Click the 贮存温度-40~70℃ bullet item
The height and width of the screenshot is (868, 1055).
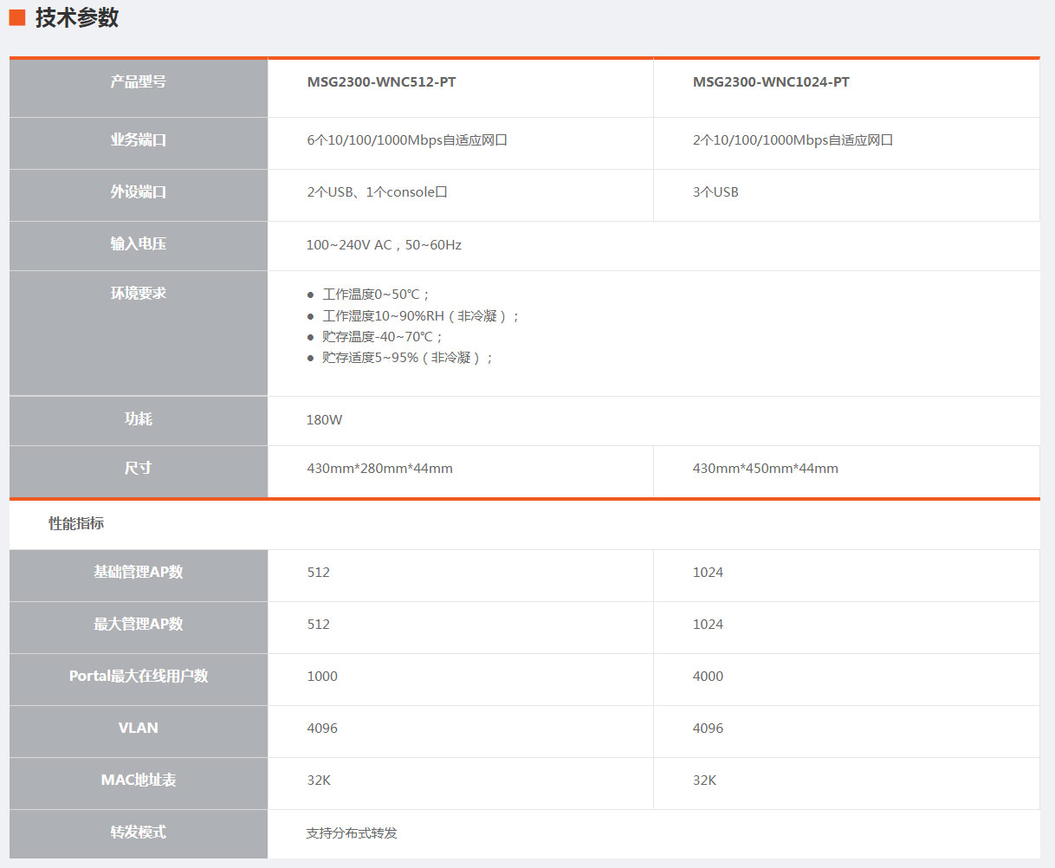pyautogui.click(x=382, y=337)
